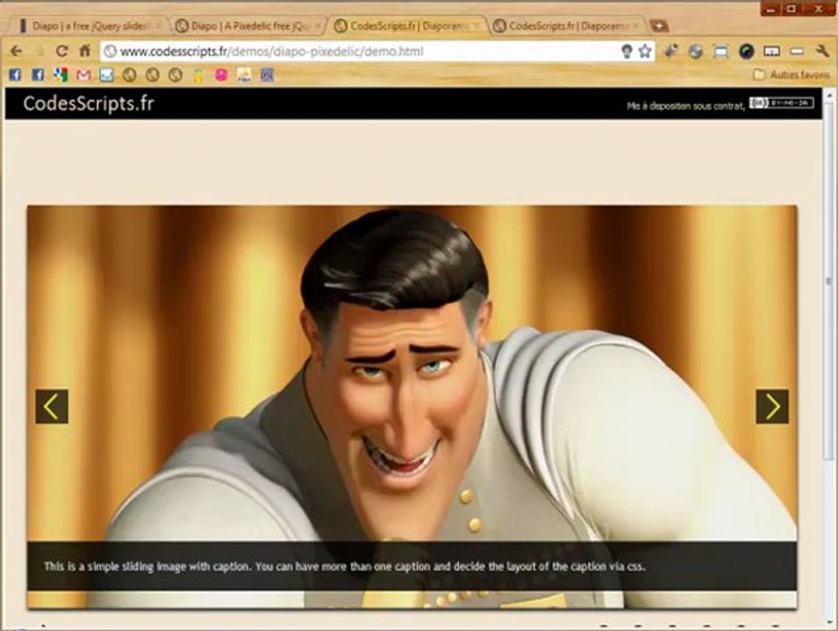Show the previous slide
838x631 pixels.
tap(52, 407)
